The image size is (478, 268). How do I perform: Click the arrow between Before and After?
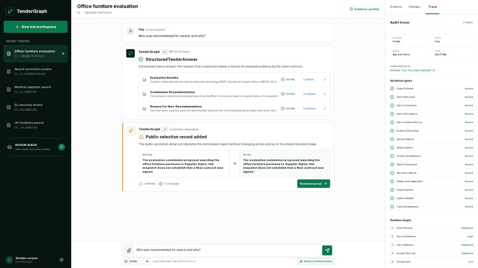click(x=234, y=164)
